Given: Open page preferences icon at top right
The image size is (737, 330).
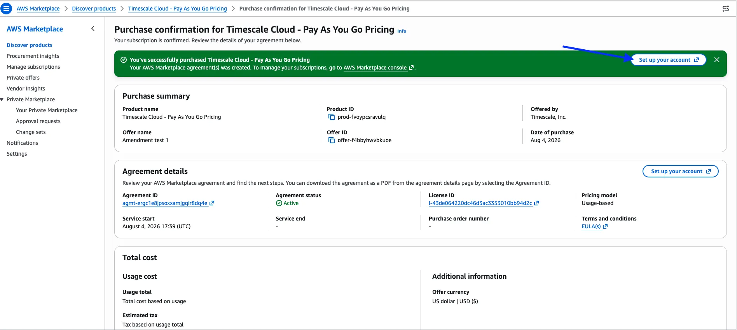Looking at the screenshot, I should pos(725,9).
